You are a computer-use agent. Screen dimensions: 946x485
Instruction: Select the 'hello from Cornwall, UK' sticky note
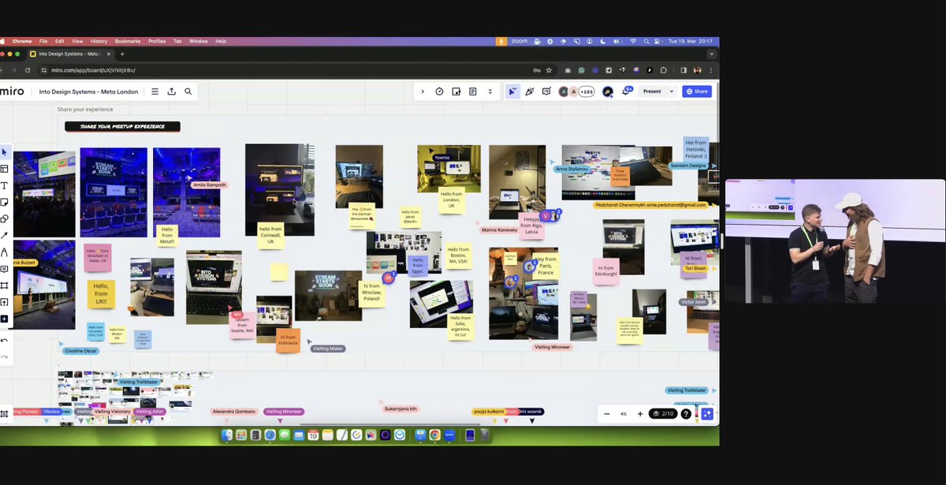click(x=270, y=234)
